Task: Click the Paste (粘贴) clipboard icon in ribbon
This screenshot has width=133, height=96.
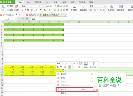Action: click(3, 7)
